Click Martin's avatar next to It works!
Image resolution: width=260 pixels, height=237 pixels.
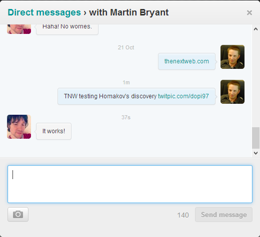coord(19,127)
